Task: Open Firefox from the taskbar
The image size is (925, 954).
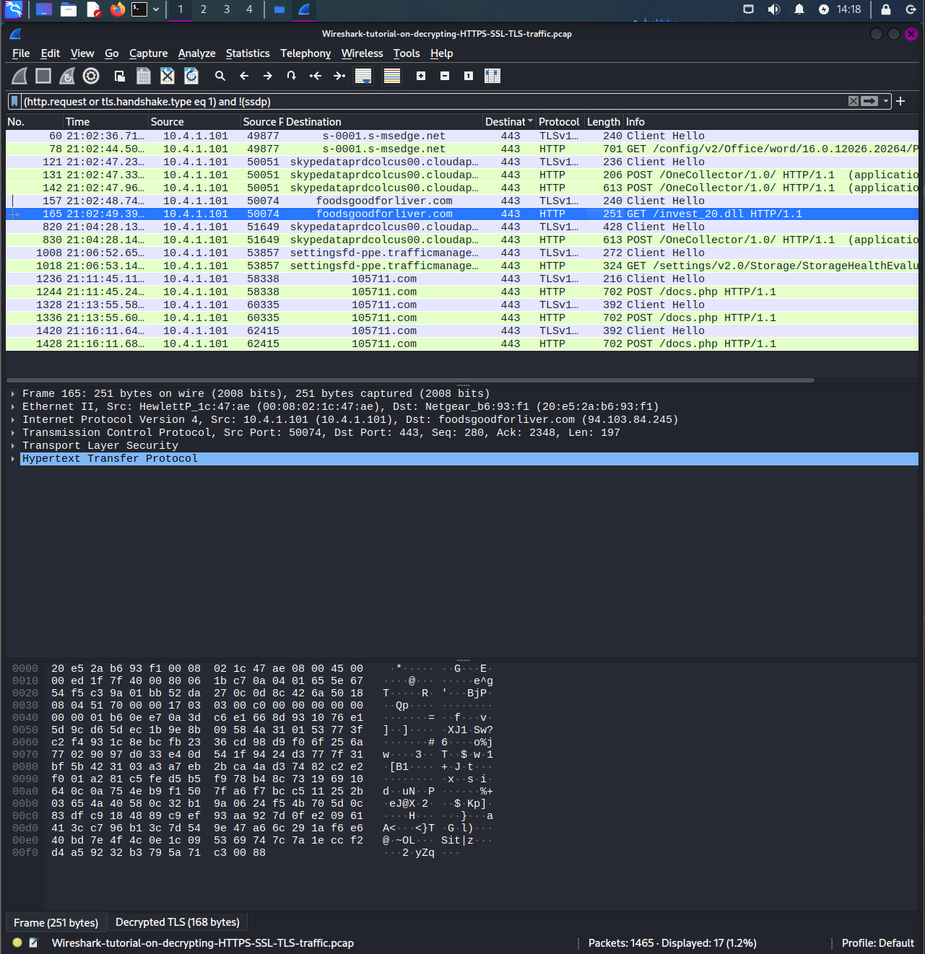Action: point(117,9)
